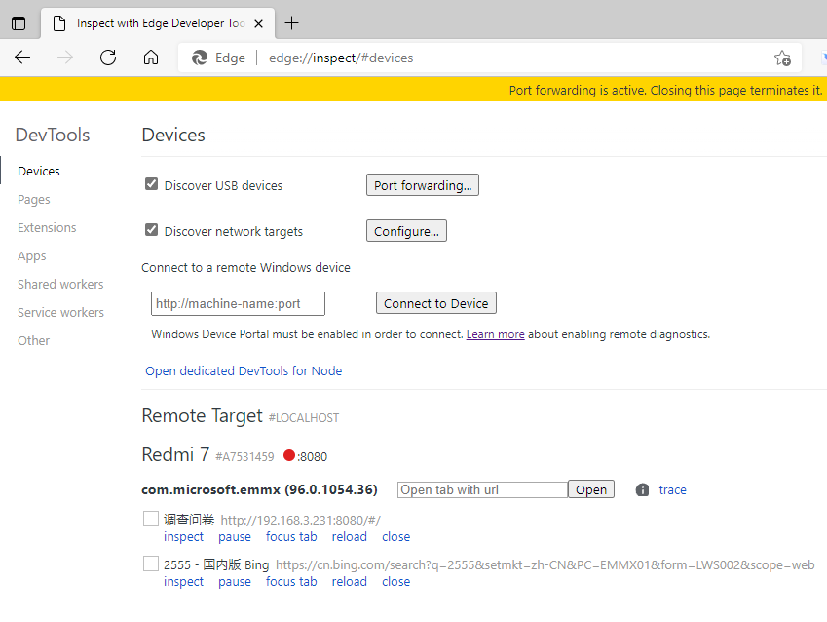
Task: Refresh the inspect page
Action: click(x=108, y=58)
